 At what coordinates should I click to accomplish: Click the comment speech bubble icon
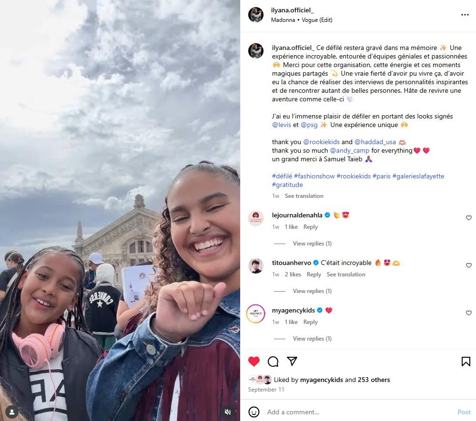click(273, 361)
